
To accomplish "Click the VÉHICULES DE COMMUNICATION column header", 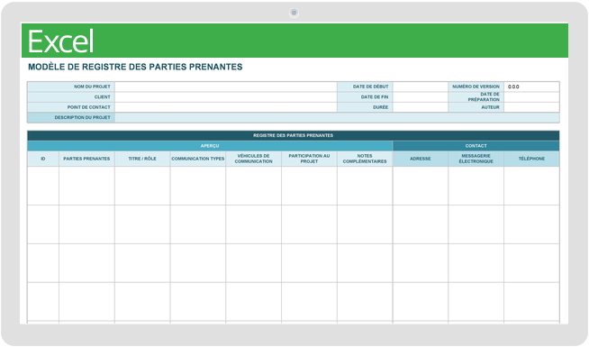I will [254, 159].
